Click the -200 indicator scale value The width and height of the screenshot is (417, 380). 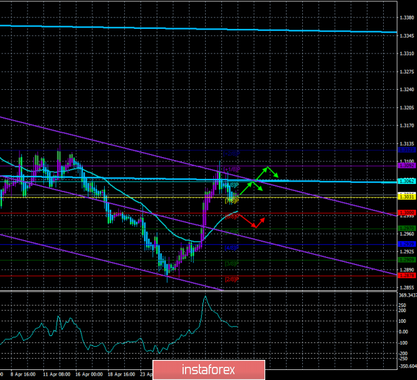pos(403,354)
